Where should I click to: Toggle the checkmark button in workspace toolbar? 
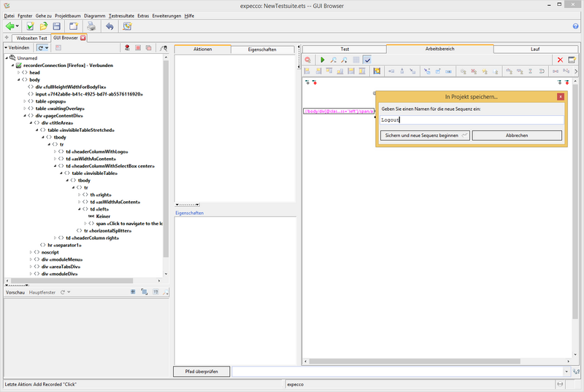[367, 60]
